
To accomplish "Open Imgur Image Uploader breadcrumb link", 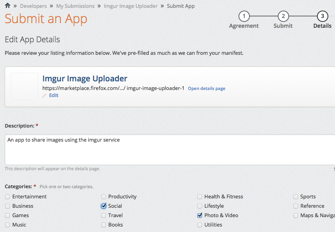I will tap(131, 6).
